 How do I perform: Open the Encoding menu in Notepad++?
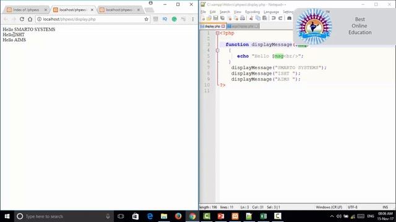click(252, 12)
